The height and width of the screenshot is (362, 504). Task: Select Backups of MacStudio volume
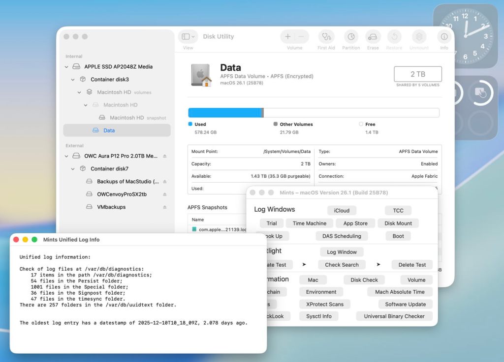coord(127,182)
